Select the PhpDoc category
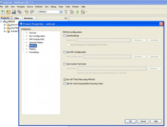The image size is (167, 127). point(33,49)
